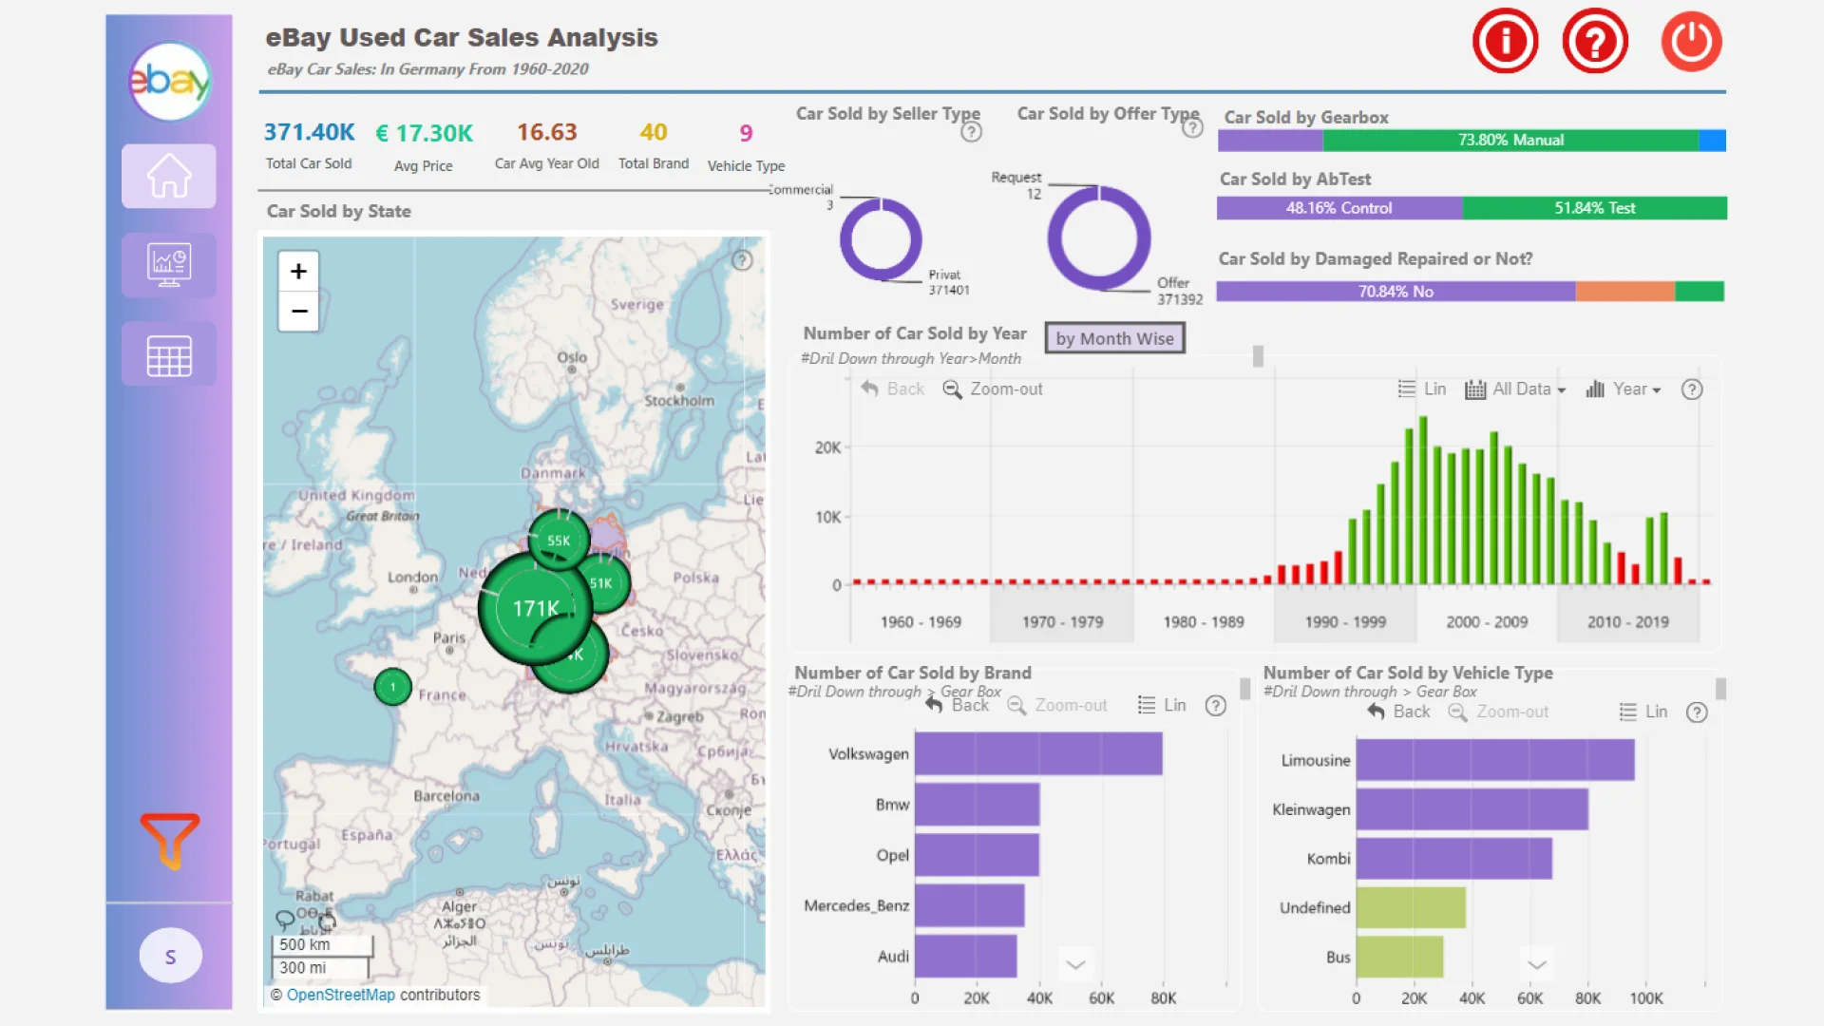
Task: Zoom in the map with plus button
Action: tap(298, 271)
